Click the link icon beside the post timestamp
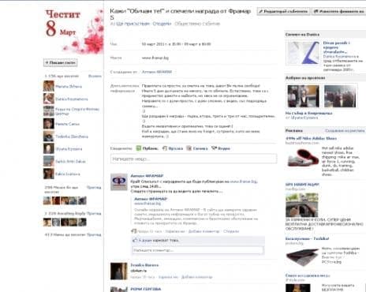This screenshot has width=366, height=292. pyautogui.click(x=134, y=231)
